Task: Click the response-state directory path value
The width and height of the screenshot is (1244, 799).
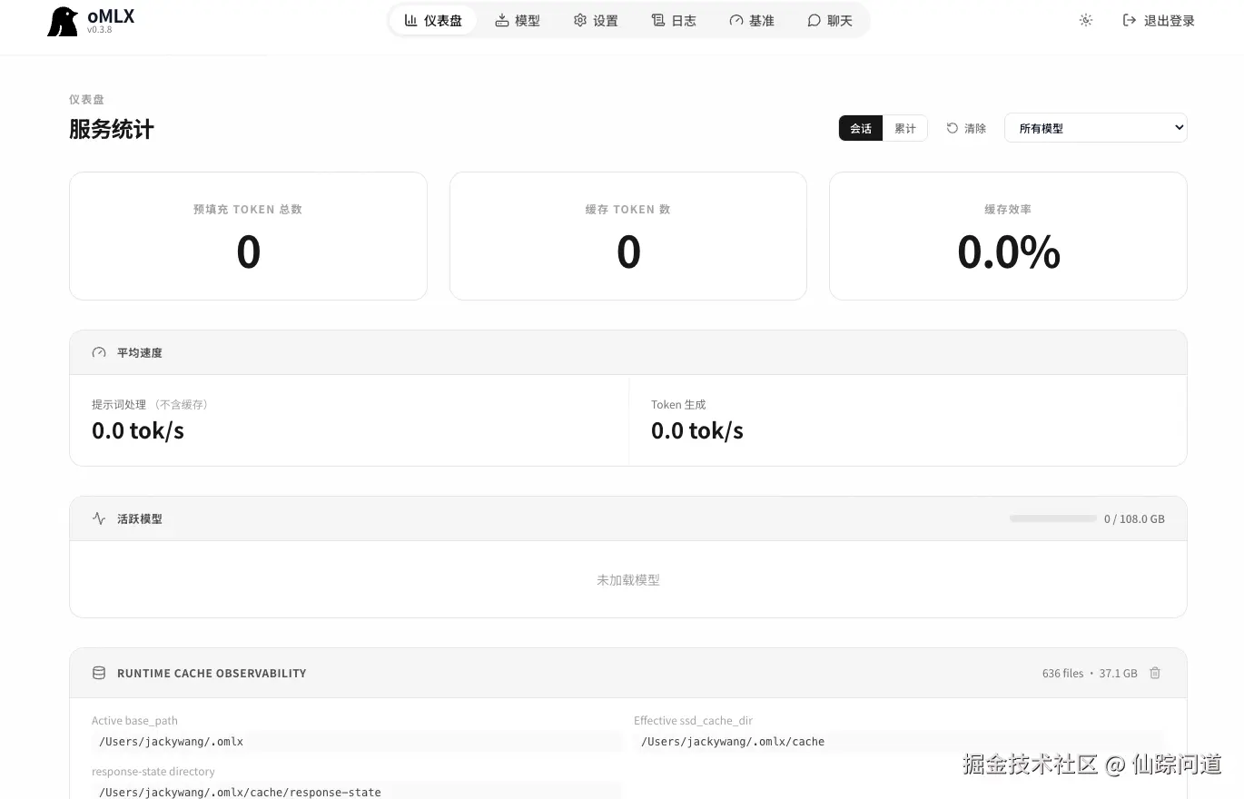Action: coord(356,792)
